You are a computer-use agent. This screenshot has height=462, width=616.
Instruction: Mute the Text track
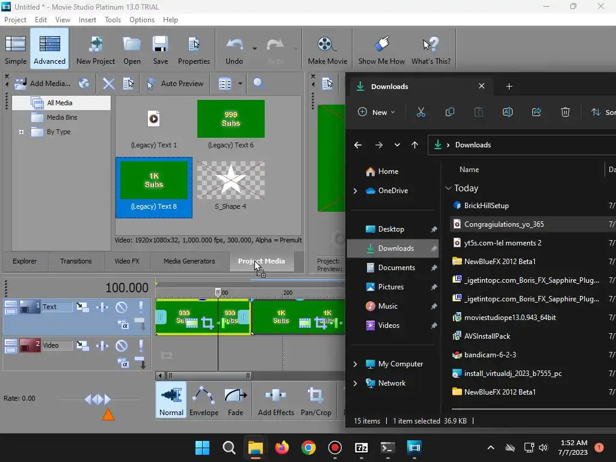(x=122, y=307)
